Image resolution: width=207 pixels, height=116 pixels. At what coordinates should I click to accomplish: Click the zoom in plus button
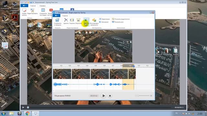[151, 96]
